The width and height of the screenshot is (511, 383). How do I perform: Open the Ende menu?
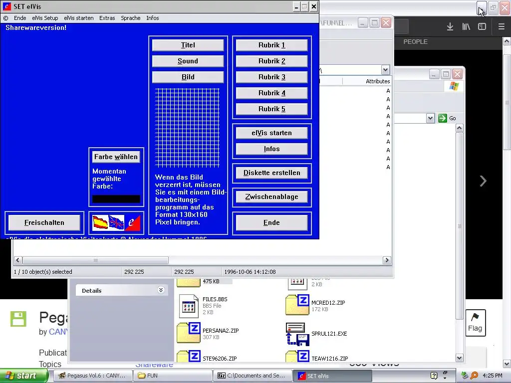[20, 18]
